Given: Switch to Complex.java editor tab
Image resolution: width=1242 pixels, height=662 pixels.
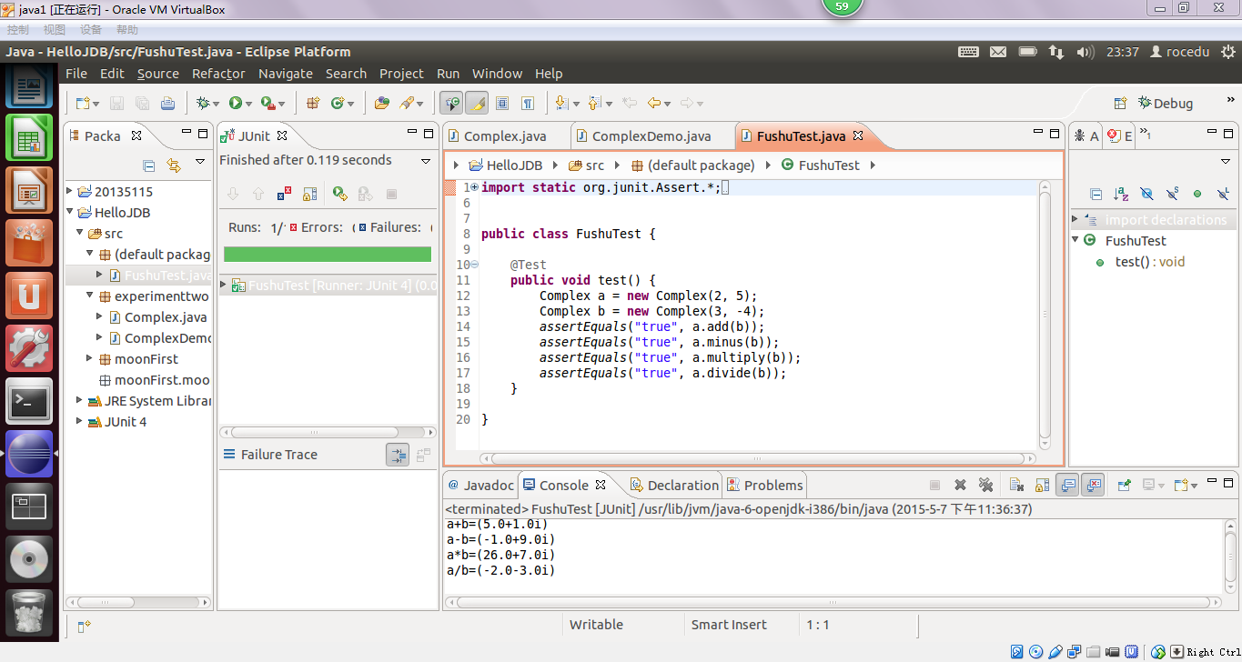Looking at the screenshot, I should pos(506,136).
